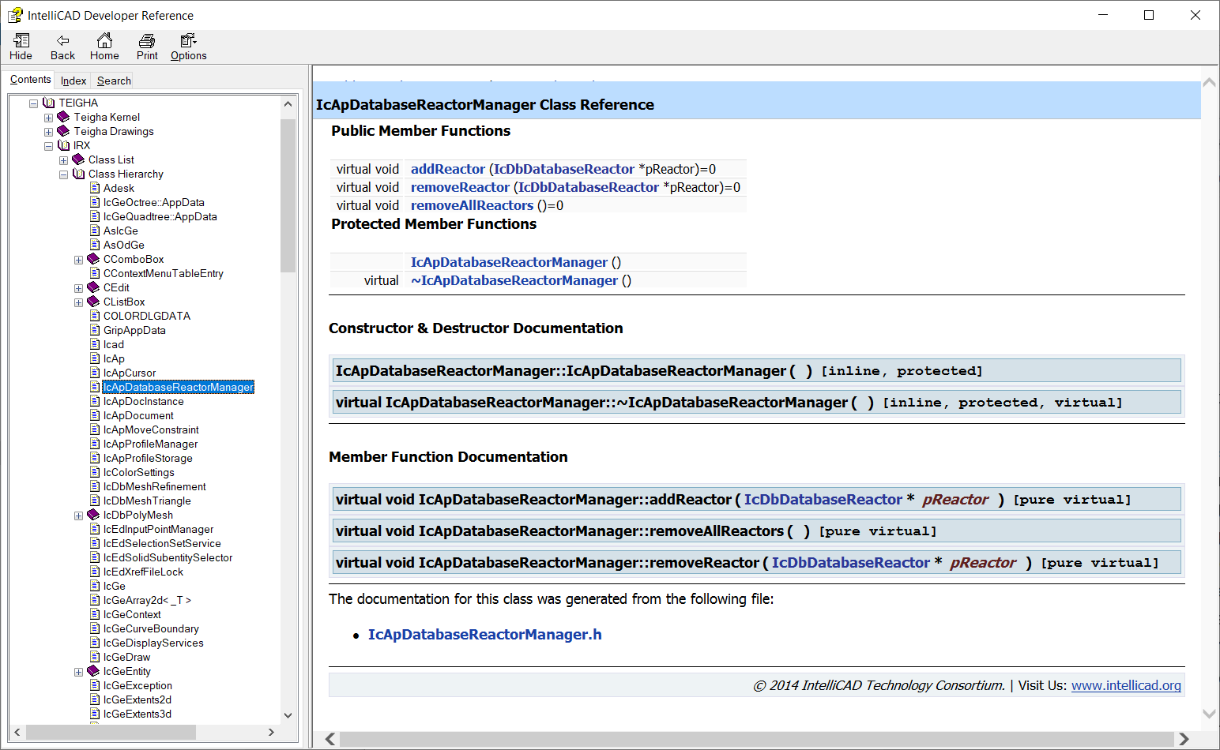Switch to the Index tab
The height and width of the screenshot is (750, 1220).
click(x=73, y=81)
